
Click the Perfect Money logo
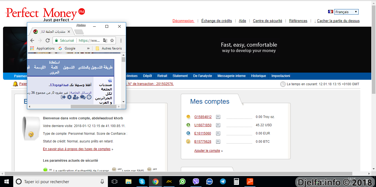pyautogui.click(x=45, y=14)
